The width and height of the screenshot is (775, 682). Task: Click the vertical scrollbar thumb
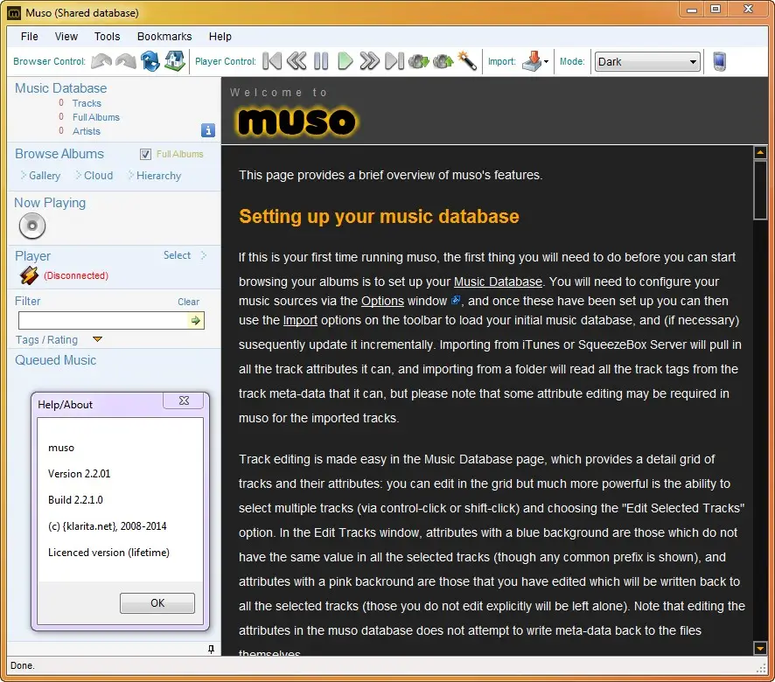click(x=759, y=191)
